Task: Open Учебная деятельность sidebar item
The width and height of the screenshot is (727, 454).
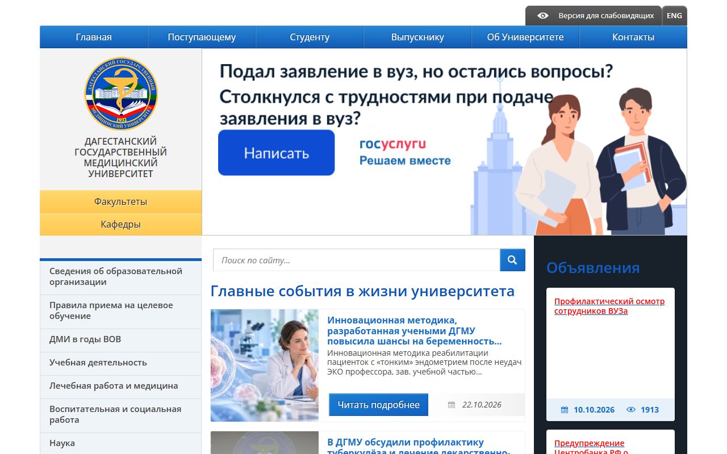Action: click(x=121, y=363)
